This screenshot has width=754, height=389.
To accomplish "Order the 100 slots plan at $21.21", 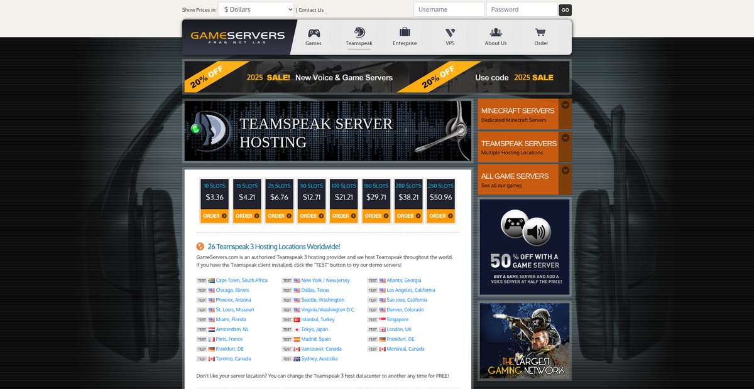I will [344, 216].
